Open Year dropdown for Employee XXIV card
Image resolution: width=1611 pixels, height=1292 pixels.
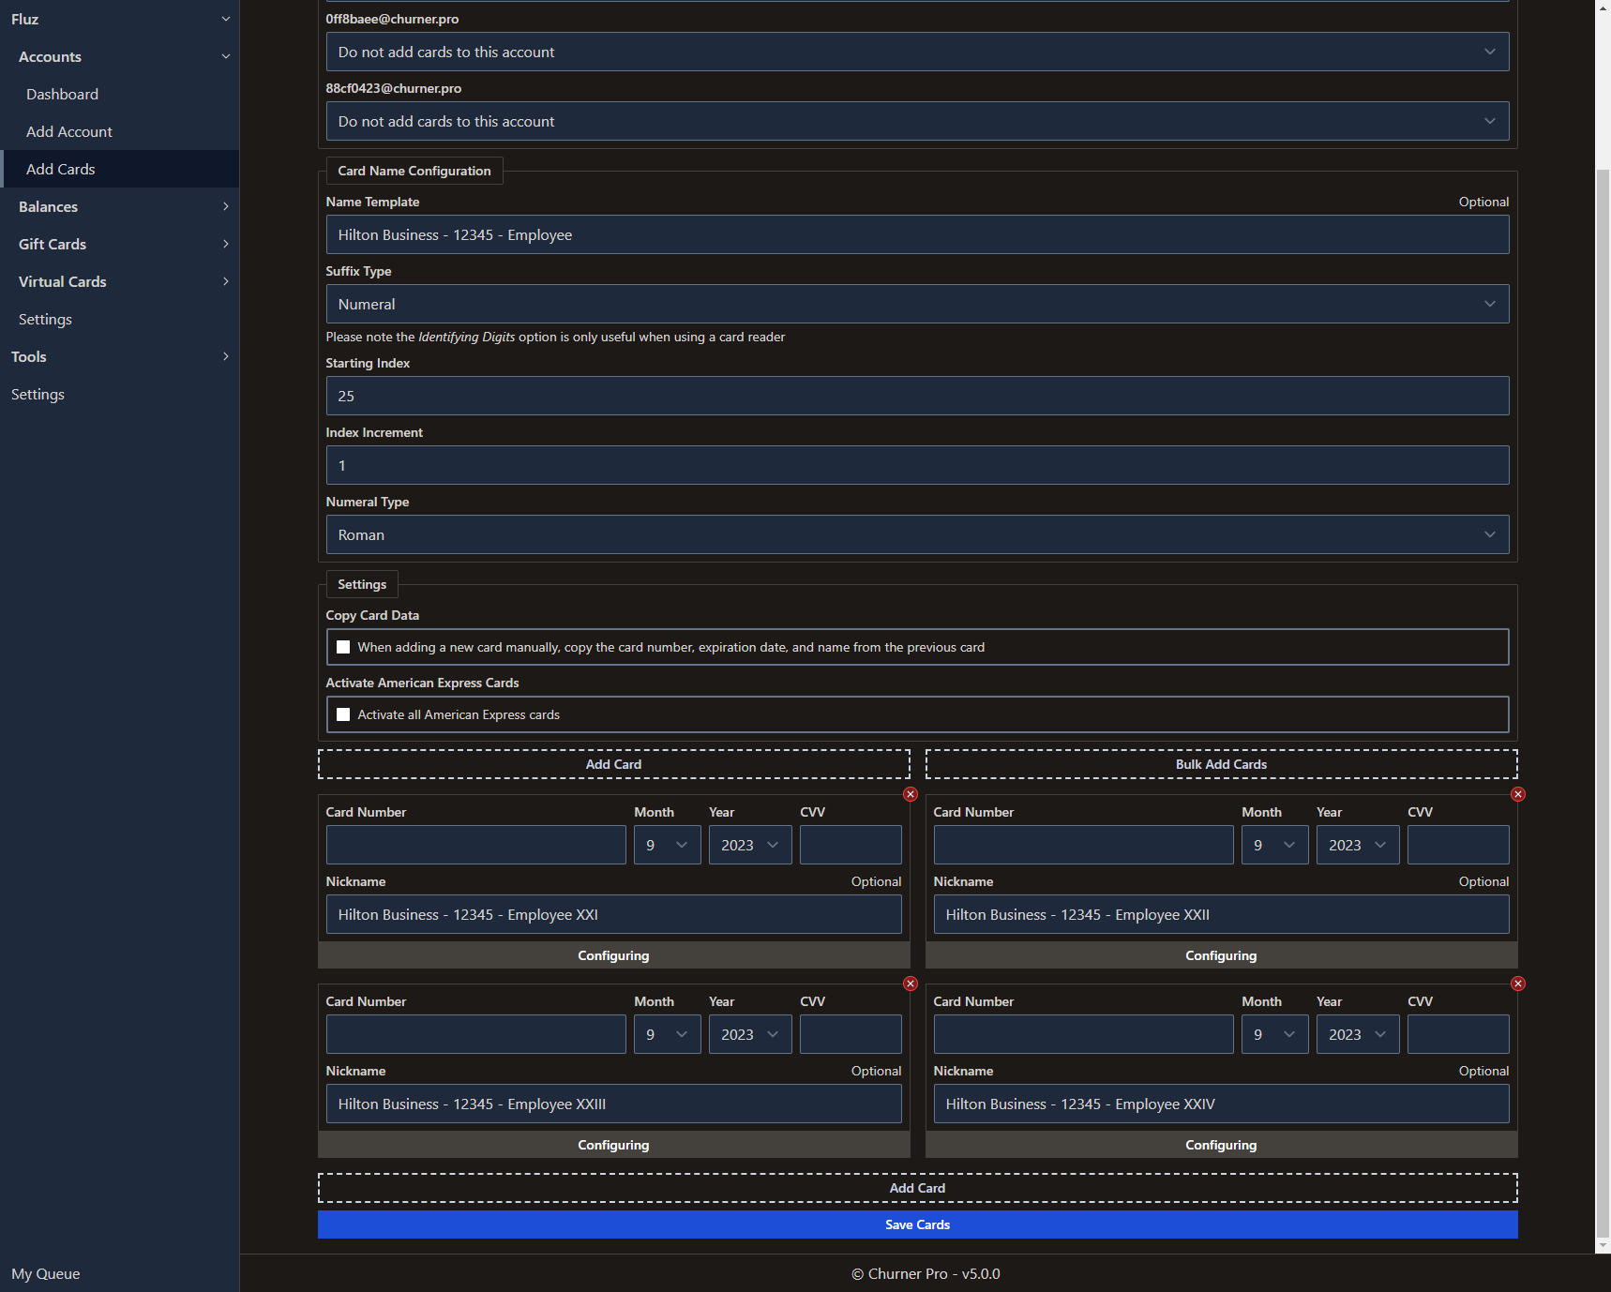1357,1034
